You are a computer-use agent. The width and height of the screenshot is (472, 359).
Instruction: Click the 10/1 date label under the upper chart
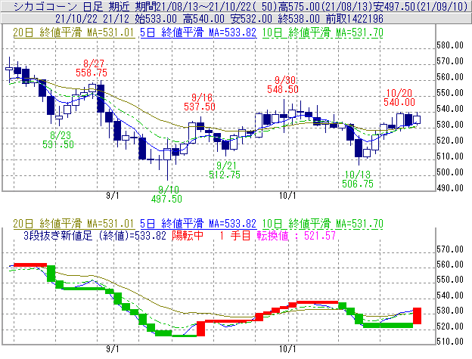click(x=287, y=196)
